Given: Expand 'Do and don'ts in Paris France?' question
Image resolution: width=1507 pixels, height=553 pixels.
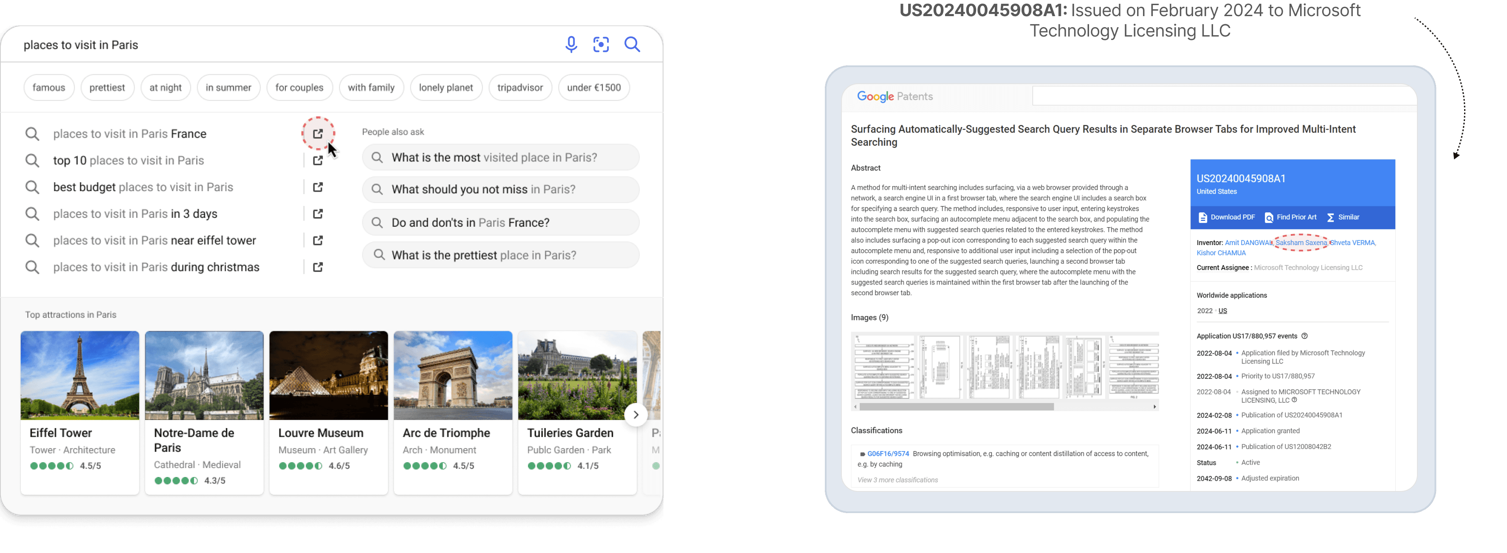Looking at the screenshot, I should point(500,223).
